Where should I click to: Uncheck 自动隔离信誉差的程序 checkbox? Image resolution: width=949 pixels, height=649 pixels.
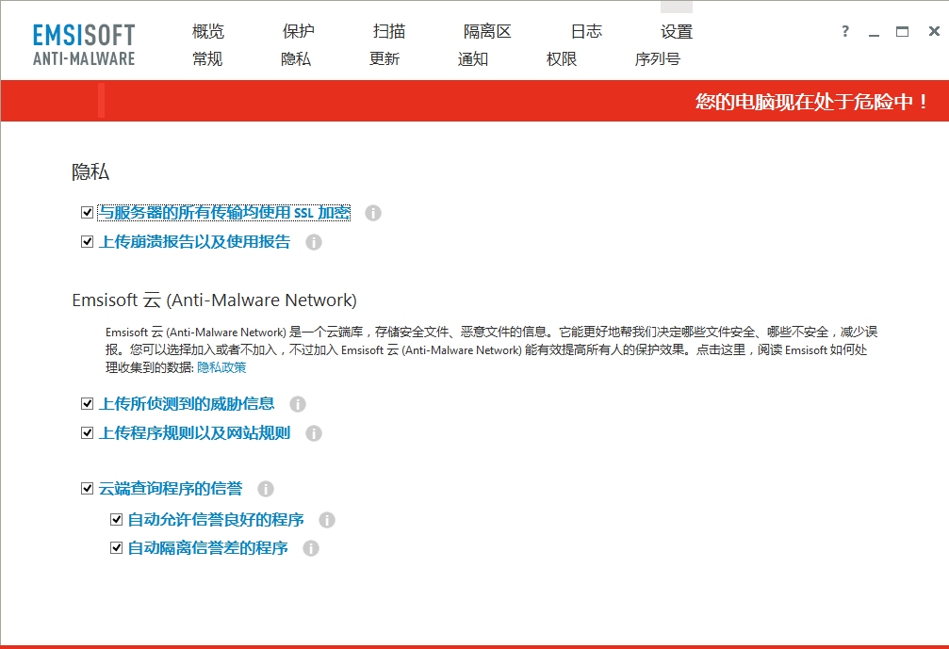click(117, 548)
